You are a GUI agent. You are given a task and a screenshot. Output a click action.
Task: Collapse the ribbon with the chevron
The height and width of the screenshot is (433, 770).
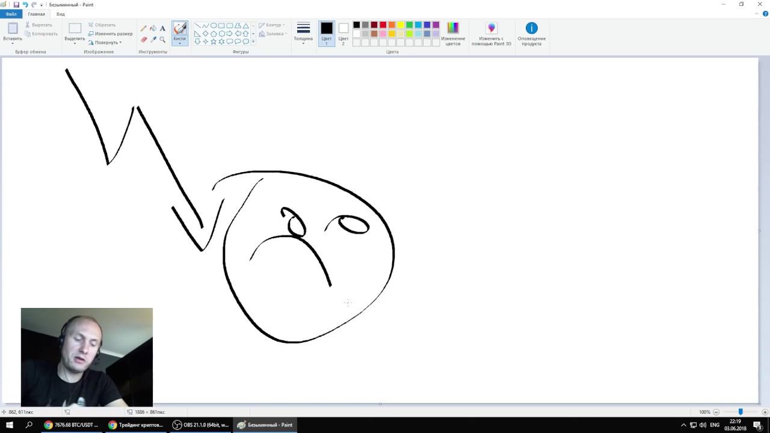tap(758, 14)
